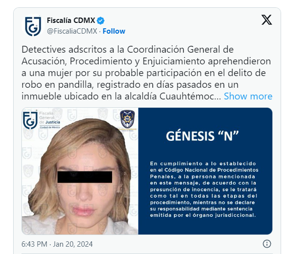Click the blue verified checkmark badge

point(100,20)
